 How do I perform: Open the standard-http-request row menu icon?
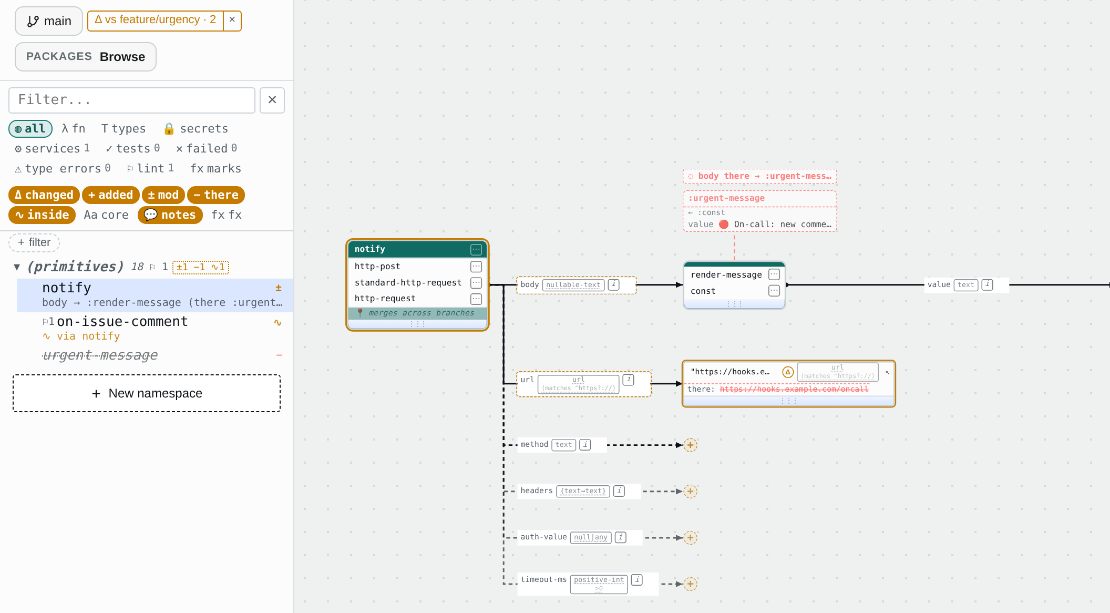pos(476,283)
